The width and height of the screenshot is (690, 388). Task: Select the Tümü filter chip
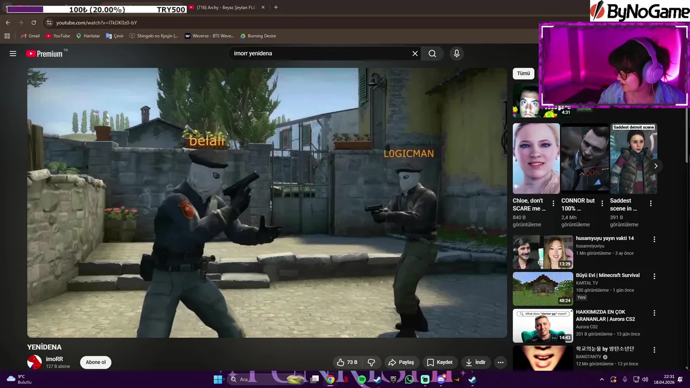coord(523,73)
